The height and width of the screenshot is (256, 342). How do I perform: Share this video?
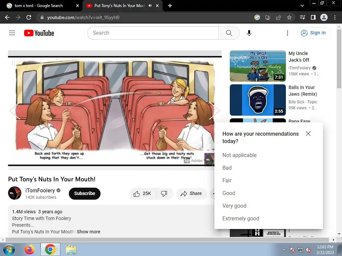coord(191,194)
